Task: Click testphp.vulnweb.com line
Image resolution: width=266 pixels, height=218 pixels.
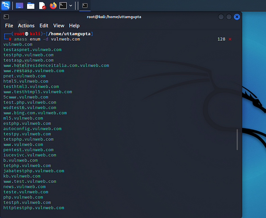Action: (x=29, y=55)
